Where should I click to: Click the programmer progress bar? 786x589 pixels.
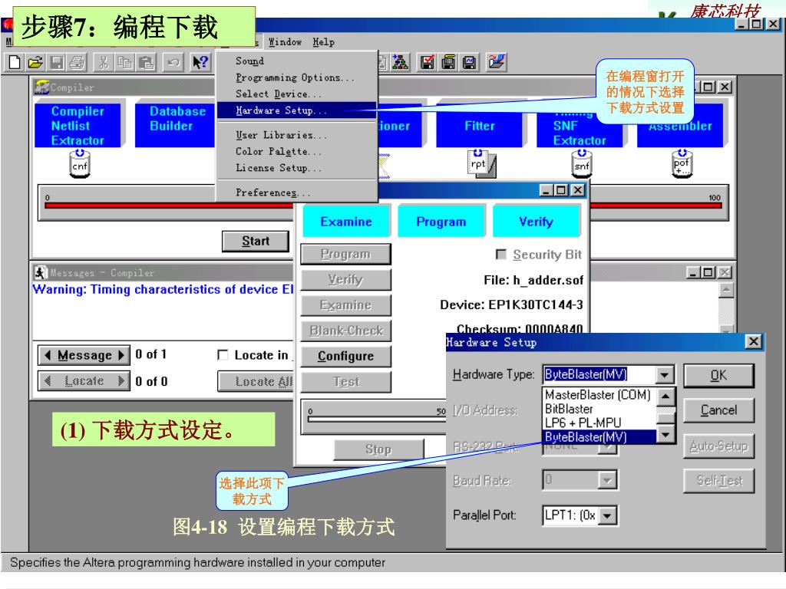point(375,420)
